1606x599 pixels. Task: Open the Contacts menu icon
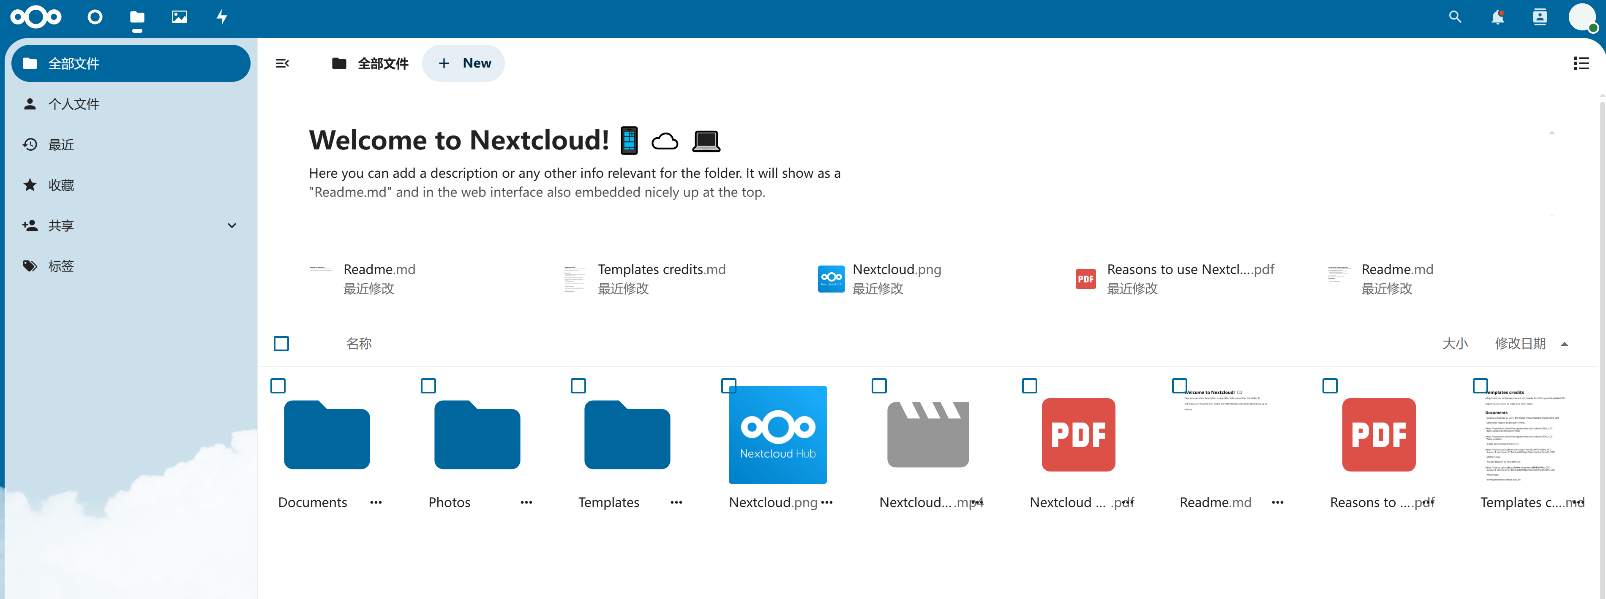1540,17
